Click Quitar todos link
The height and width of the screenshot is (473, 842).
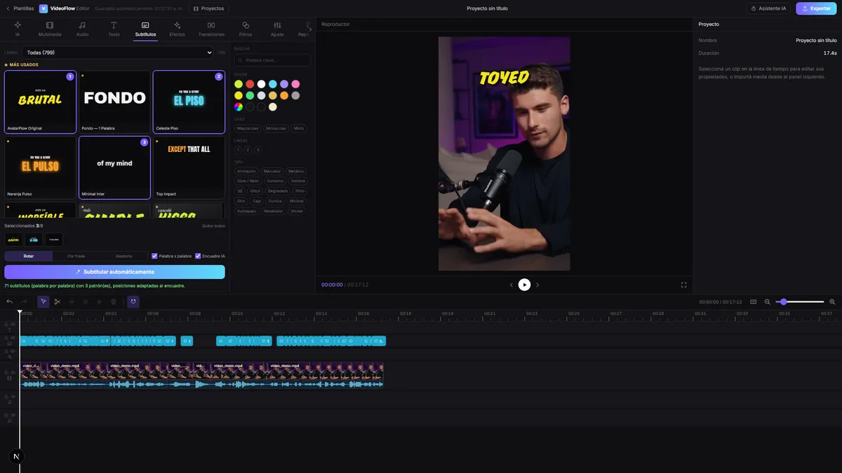[x=213, y=226]
